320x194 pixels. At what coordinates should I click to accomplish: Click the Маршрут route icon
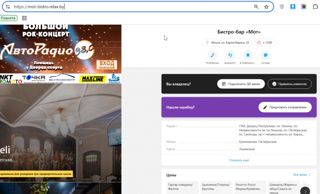tap(230, 55)
